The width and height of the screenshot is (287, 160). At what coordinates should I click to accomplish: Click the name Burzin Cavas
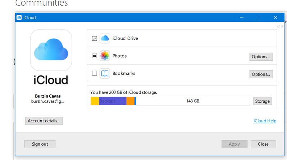(x=48, y=96)
